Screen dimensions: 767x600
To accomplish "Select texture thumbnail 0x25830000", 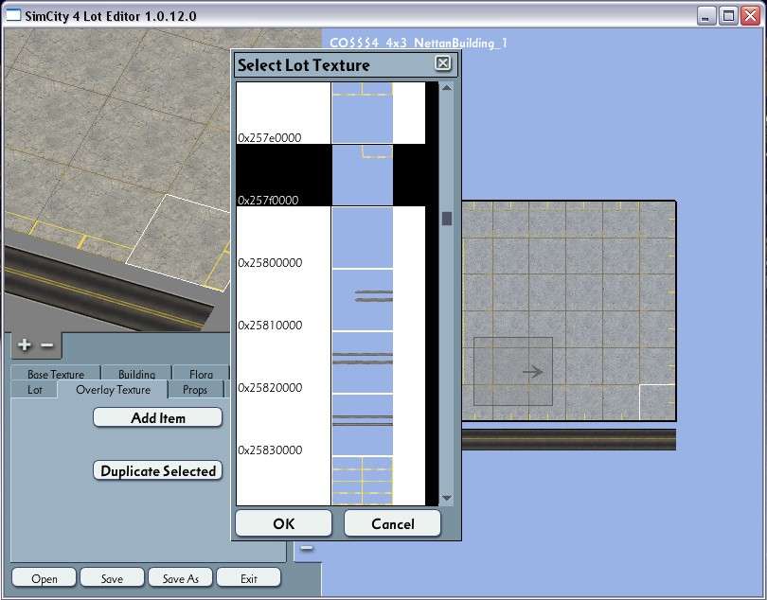I will pyautogui.click(x=362, y=425).
